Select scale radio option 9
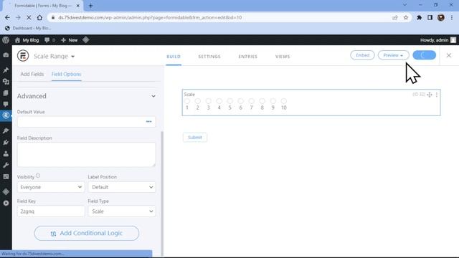 273,101
